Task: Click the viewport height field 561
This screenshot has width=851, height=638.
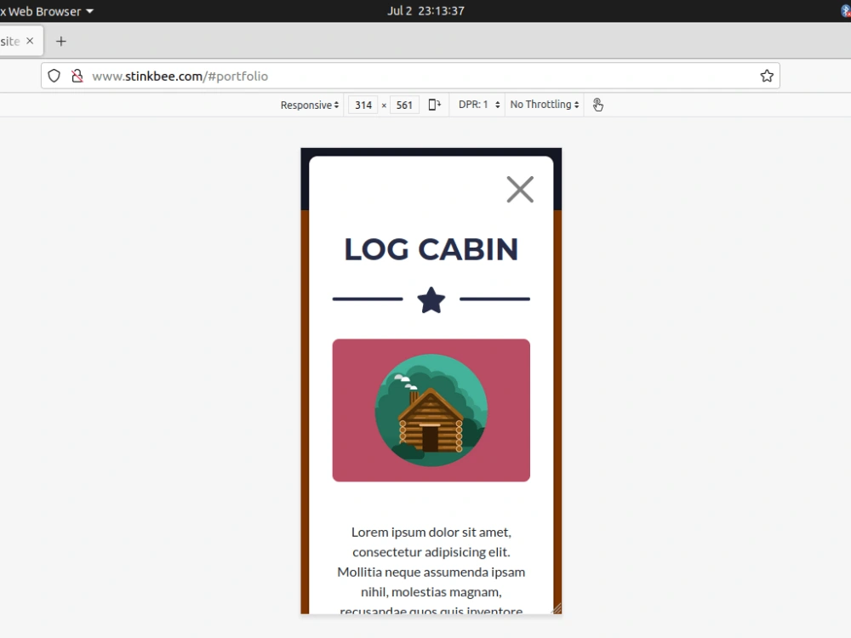Action: [x=404, y=105]
